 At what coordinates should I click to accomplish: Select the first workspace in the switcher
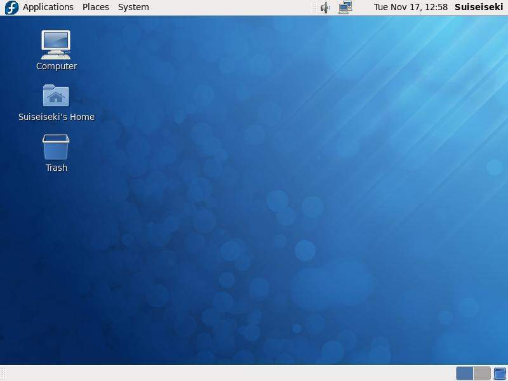click(x=464, y=373)
